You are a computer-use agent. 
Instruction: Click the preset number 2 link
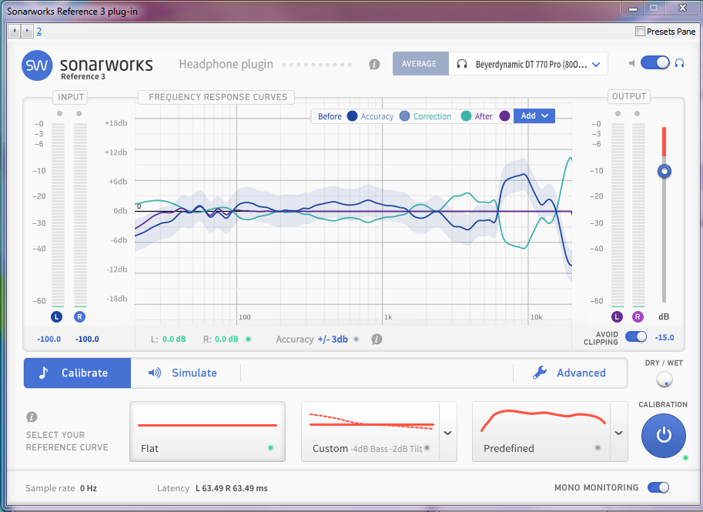39,31
